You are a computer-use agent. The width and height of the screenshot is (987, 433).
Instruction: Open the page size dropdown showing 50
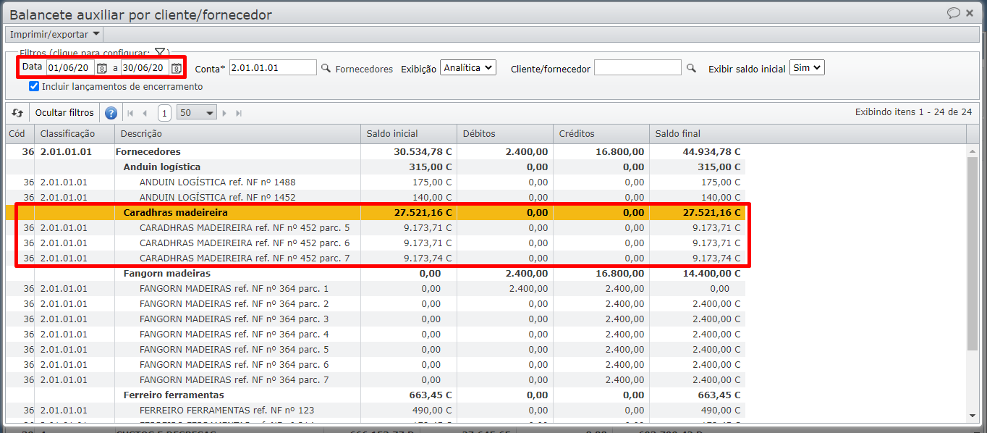click(x=197, y=113)
